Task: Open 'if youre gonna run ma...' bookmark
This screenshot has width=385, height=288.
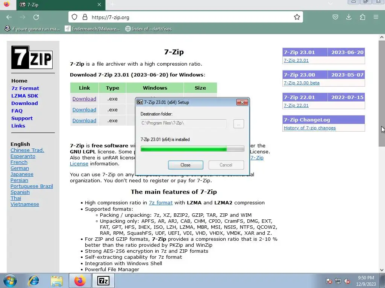Action: point(32,29)
